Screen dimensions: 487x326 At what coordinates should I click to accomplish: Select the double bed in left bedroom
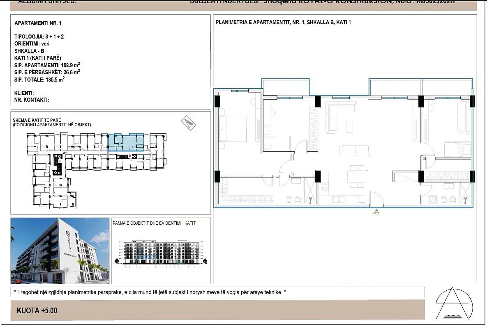233,129
